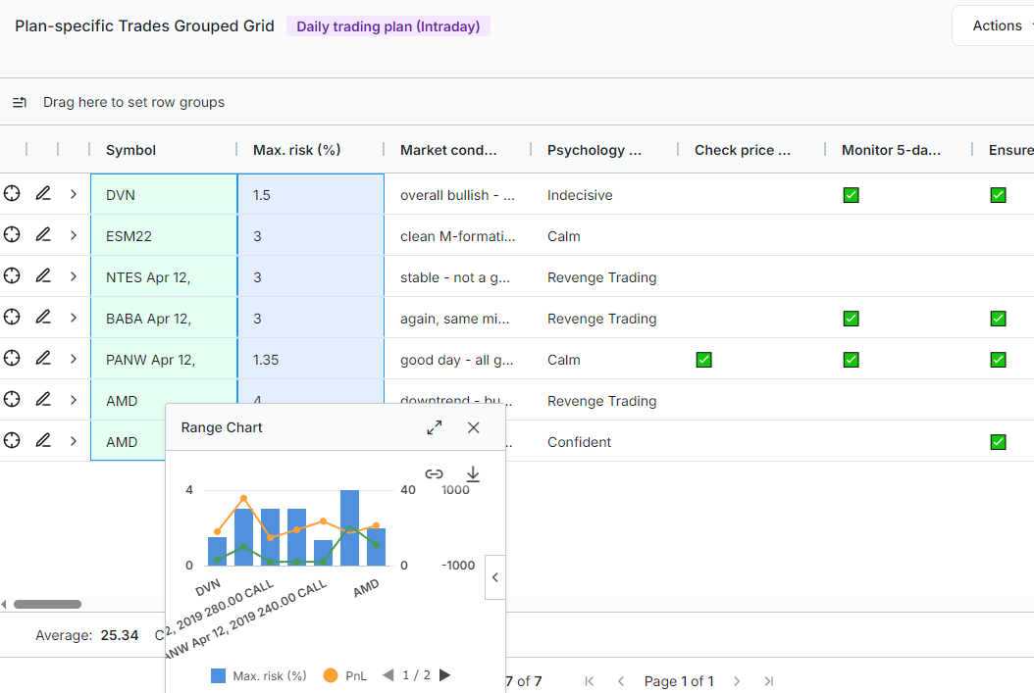Uncheck Monitor 5-da checkbox for DVN

[x=851, y=194]
